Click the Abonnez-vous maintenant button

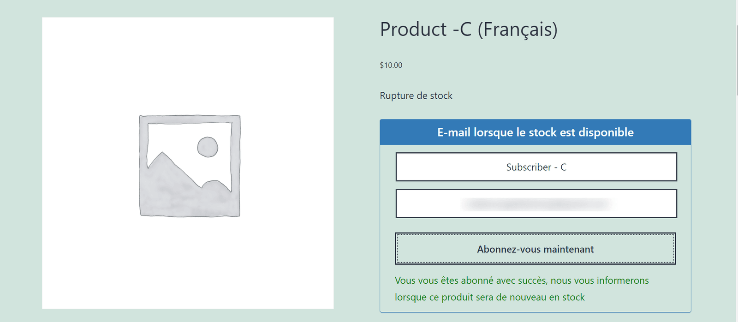(536, 249)
